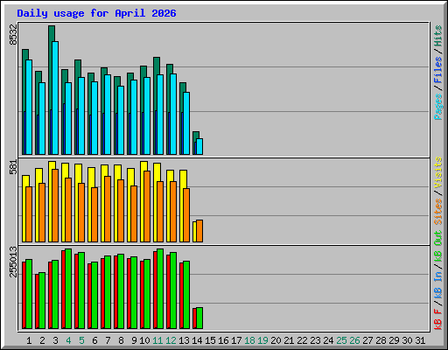Click the orange sites bar for day 3
The height and width of the screenshot is (350, 448).
pyautogui.click(x=55, y=206)
